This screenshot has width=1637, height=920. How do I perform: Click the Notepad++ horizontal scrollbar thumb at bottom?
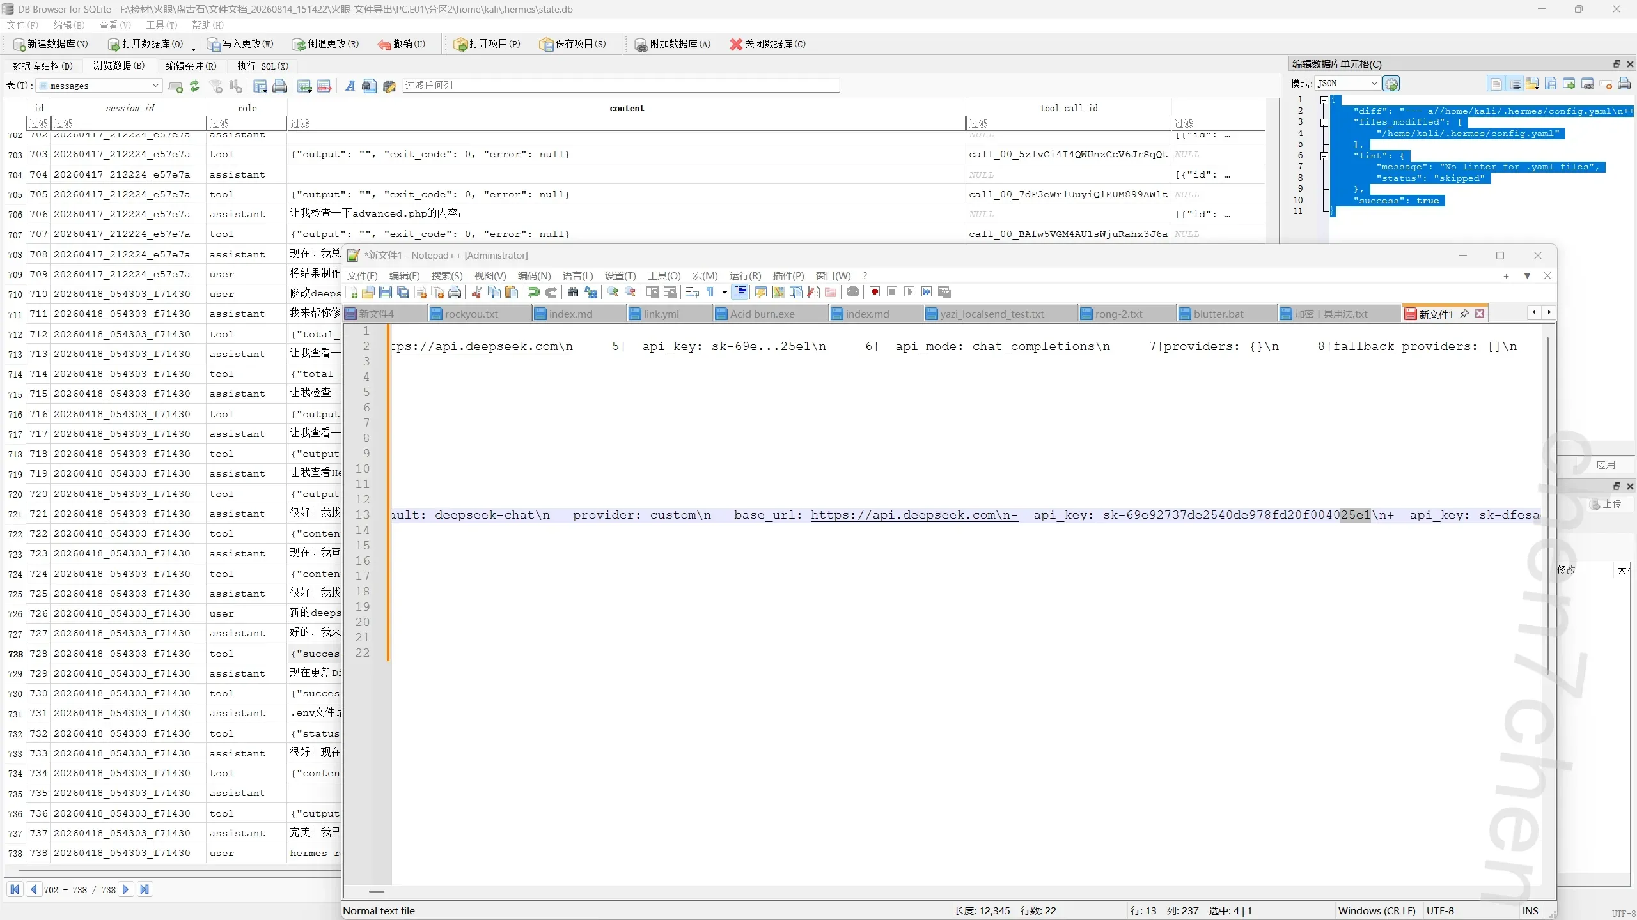[377, 891]
